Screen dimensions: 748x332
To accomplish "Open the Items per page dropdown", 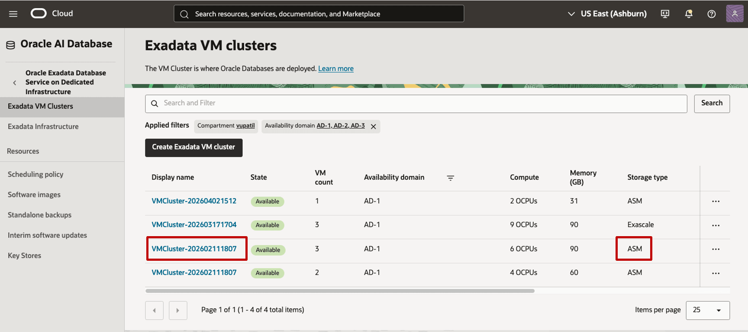I will 708,310.
